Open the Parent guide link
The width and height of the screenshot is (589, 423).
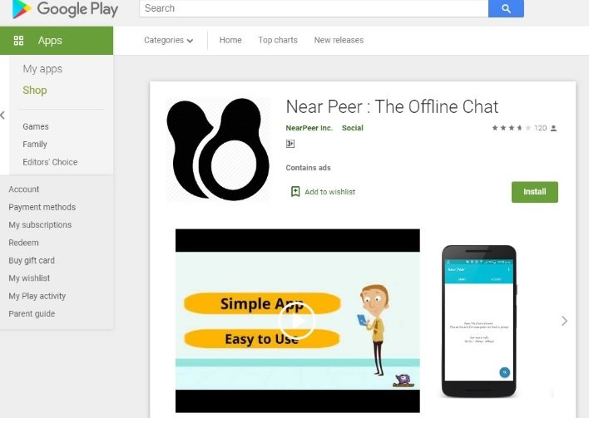[32, 314]
